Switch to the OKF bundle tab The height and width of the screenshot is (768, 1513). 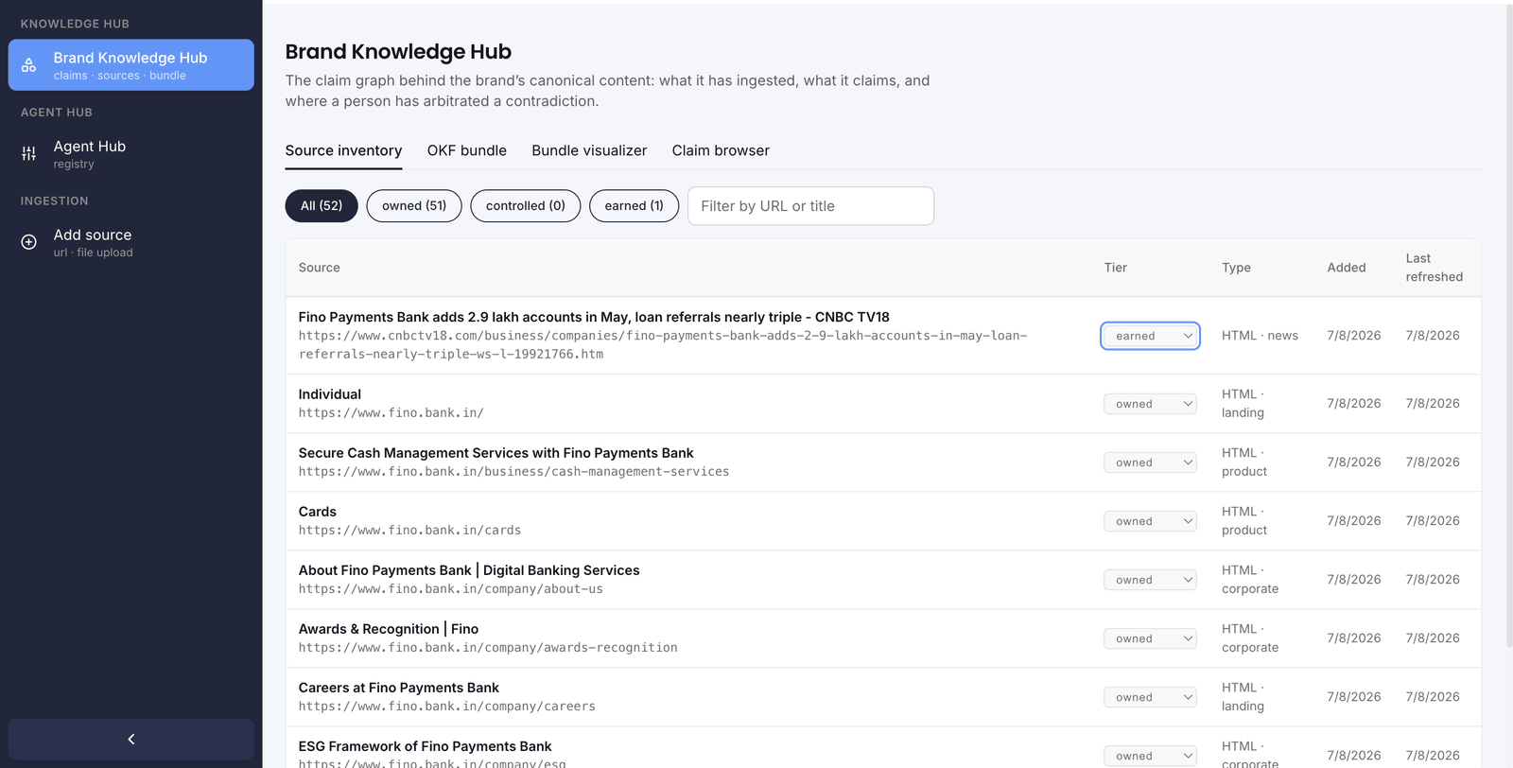pos(467,150)
